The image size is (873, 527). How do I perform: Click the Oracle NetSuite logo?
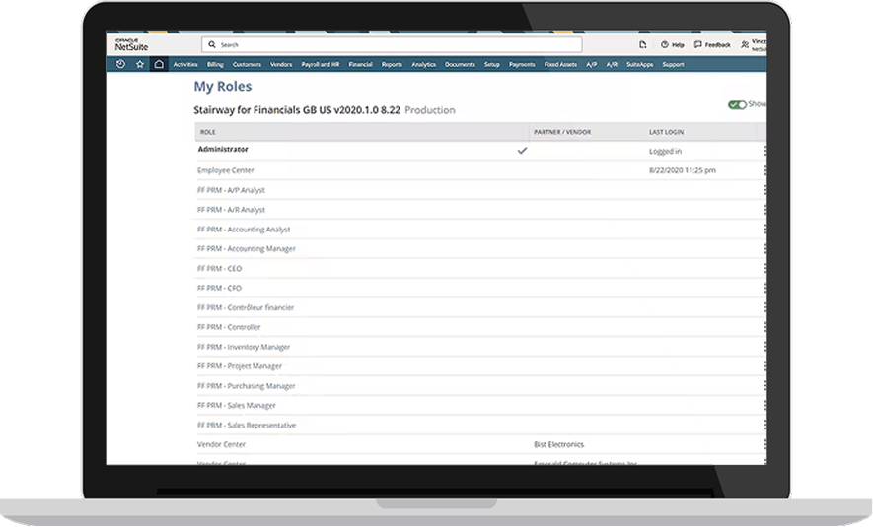click(x=131, y=45)
